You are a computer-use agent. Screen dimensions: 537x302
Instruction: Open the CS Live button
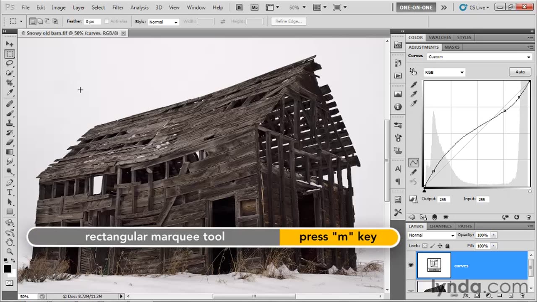(x=474, y=7)
